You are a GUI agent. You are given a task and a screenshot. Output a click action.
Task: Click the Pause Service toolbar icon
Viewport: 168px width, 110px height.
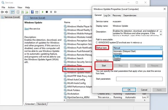tap(51, 12)
